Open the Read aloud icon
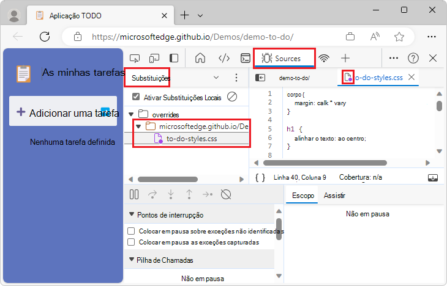Viewport: 447px width, 286px height. point(375,37)
